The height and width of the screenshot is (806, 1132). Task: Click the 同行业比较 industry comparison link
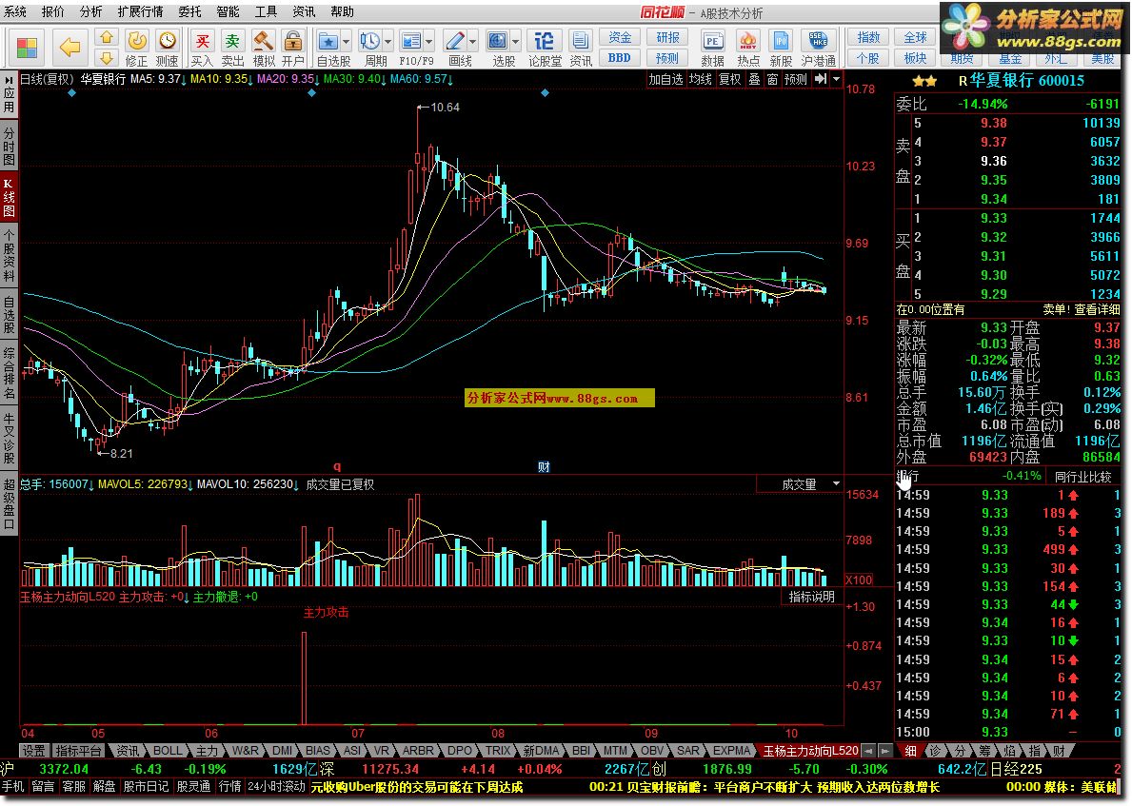tap(1082, 476)
